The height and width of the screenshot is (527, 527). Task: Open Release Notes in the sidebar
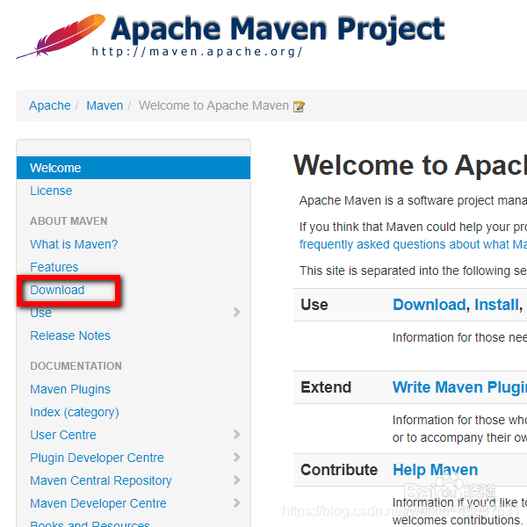tap(70, 336)
